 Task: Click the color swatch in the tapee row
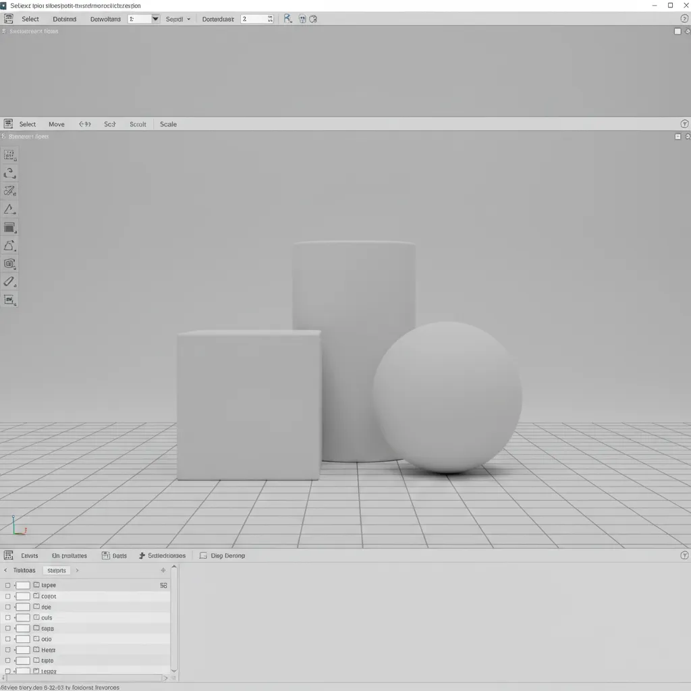click(23, 585)
